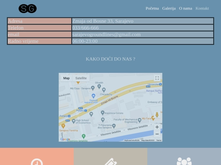Viewport: 221px width, 165px height.
Task: Click the Telefon table cell
Action: coord(39,28)
